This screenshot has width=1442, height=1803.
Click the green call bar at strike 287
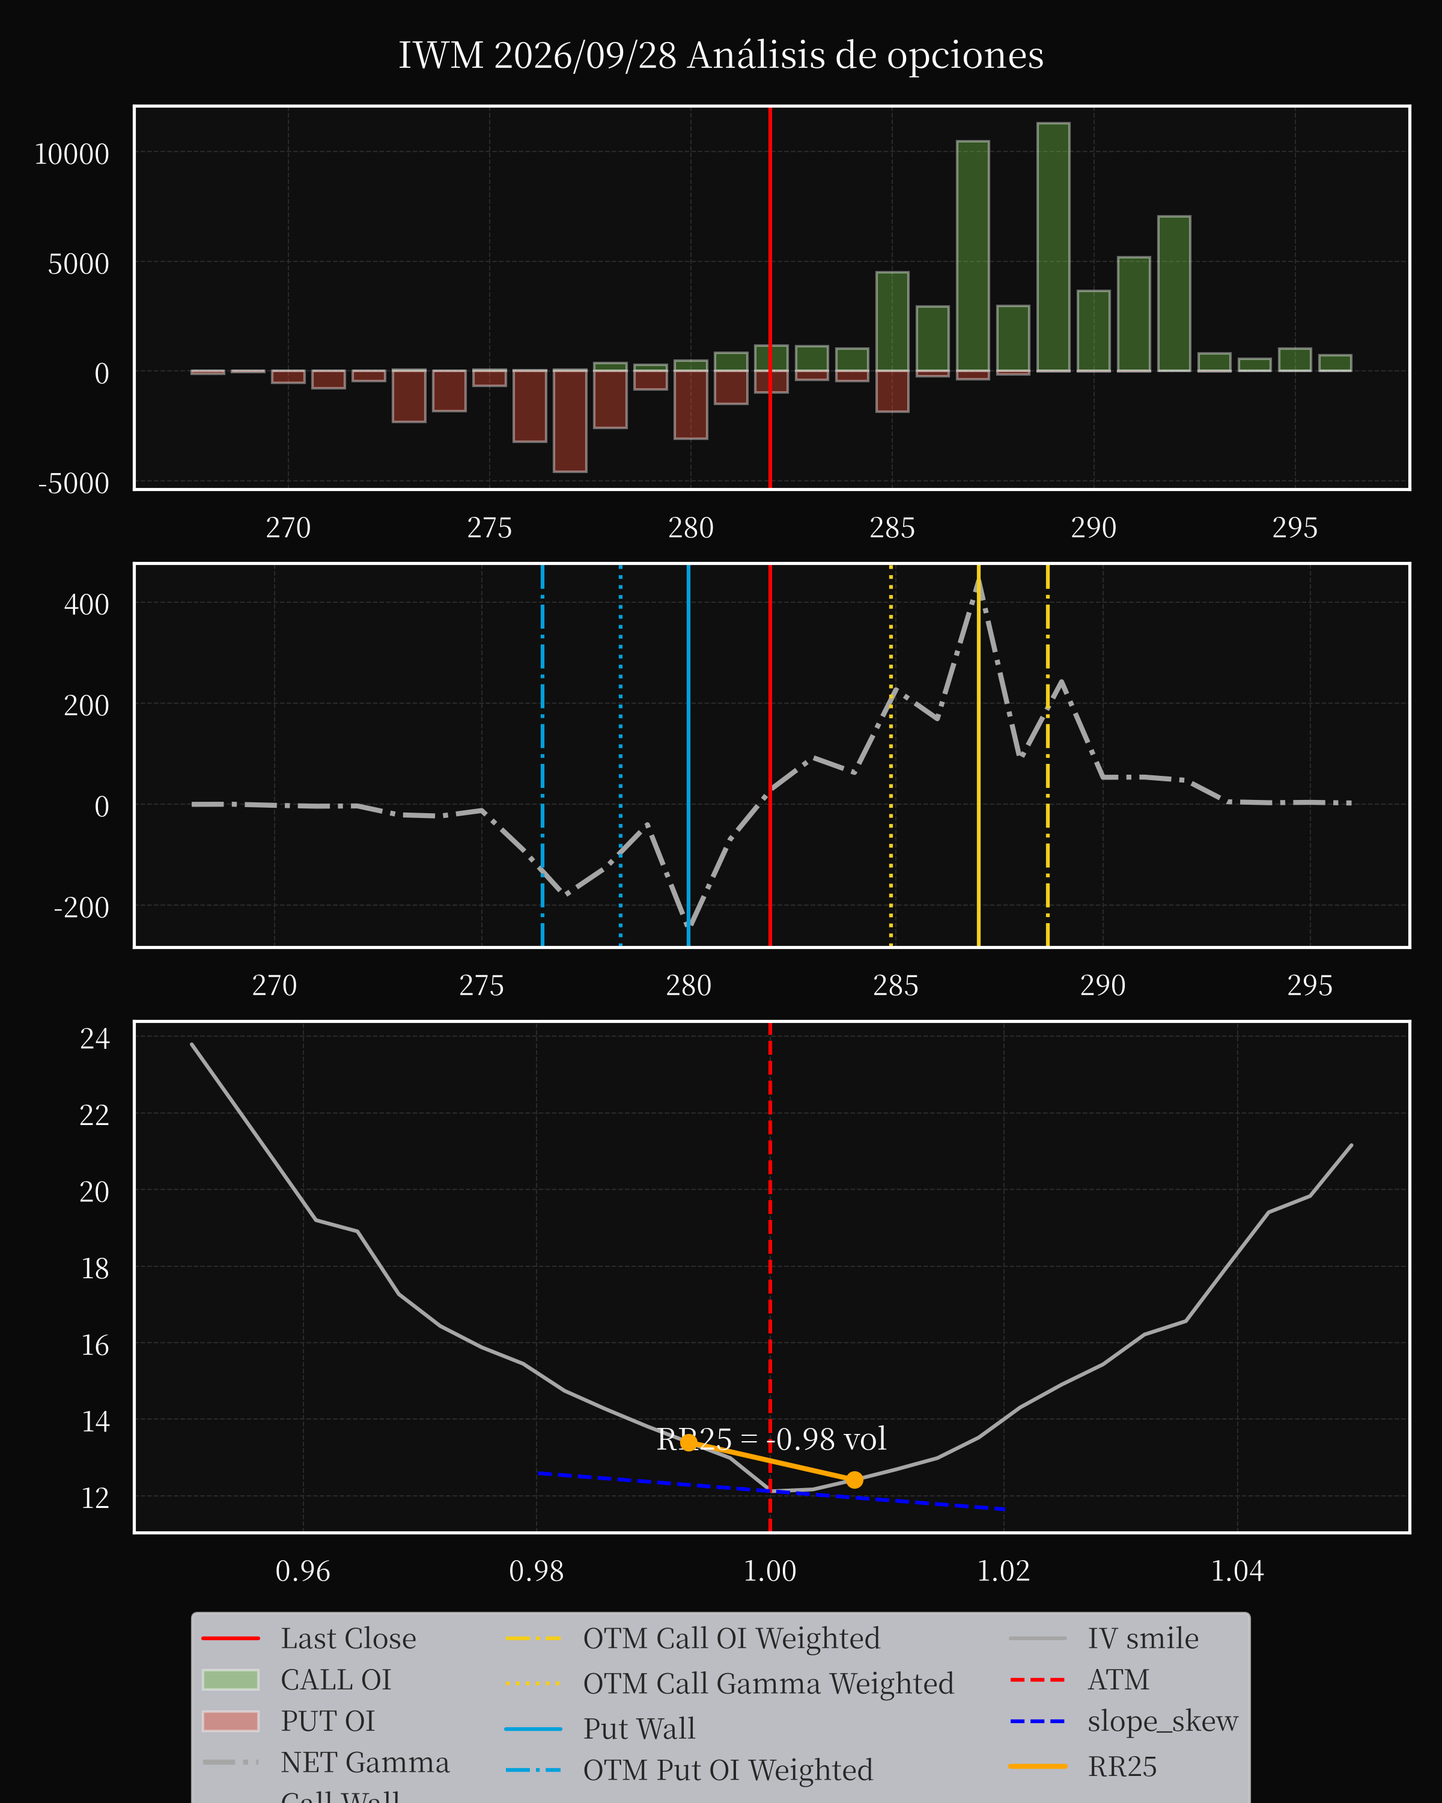973,256
